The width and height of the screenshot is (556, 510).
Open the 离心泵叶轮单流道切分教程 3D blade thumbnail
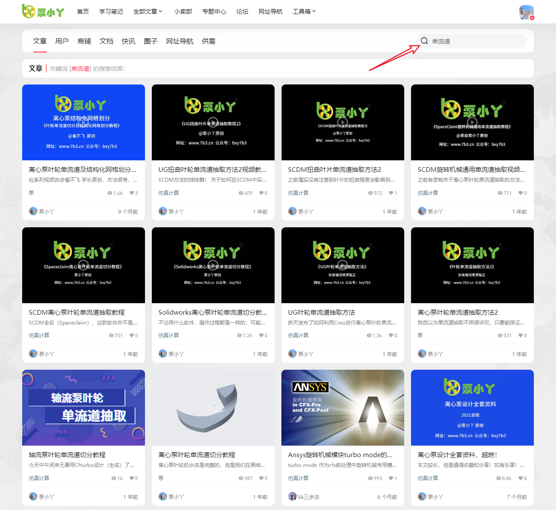tap(213, 408)
